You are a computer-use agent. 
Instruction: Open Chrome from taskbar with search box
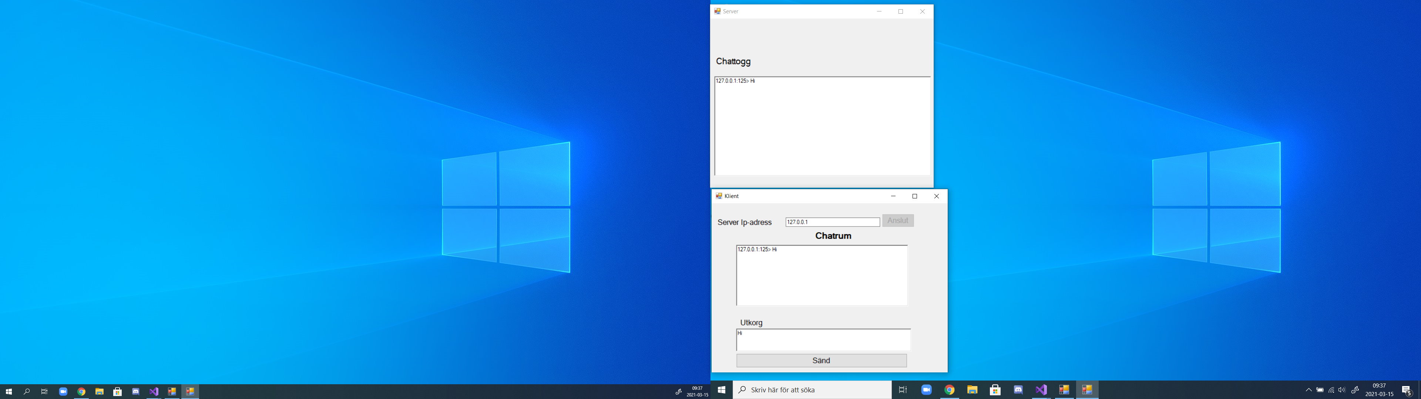(x=949, y=390)
